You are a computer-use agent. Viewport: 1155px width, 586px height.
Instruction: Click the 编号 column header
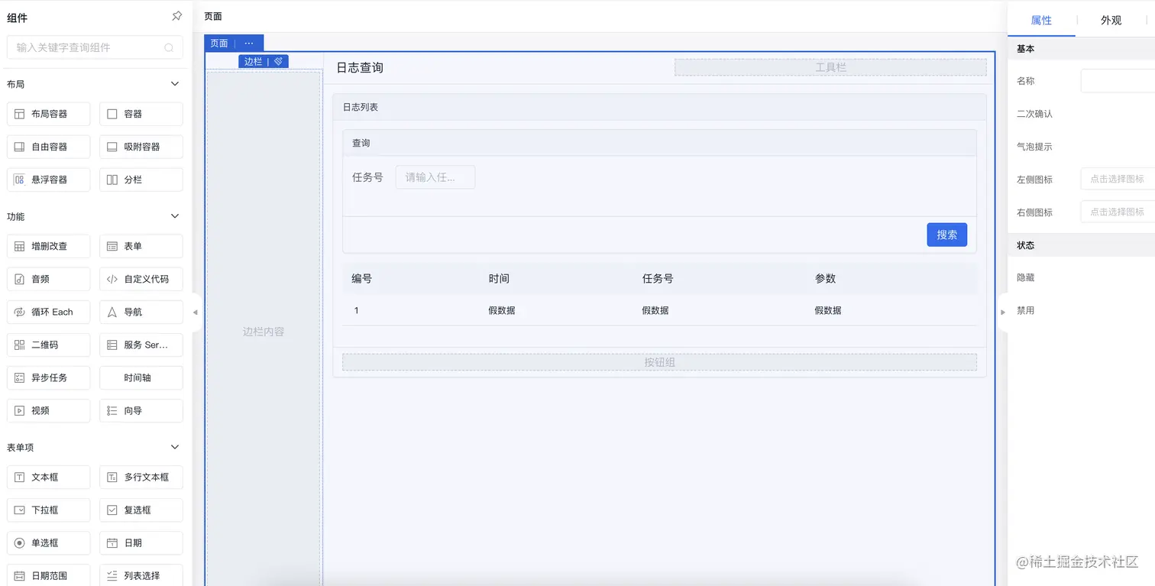(362, 279)
